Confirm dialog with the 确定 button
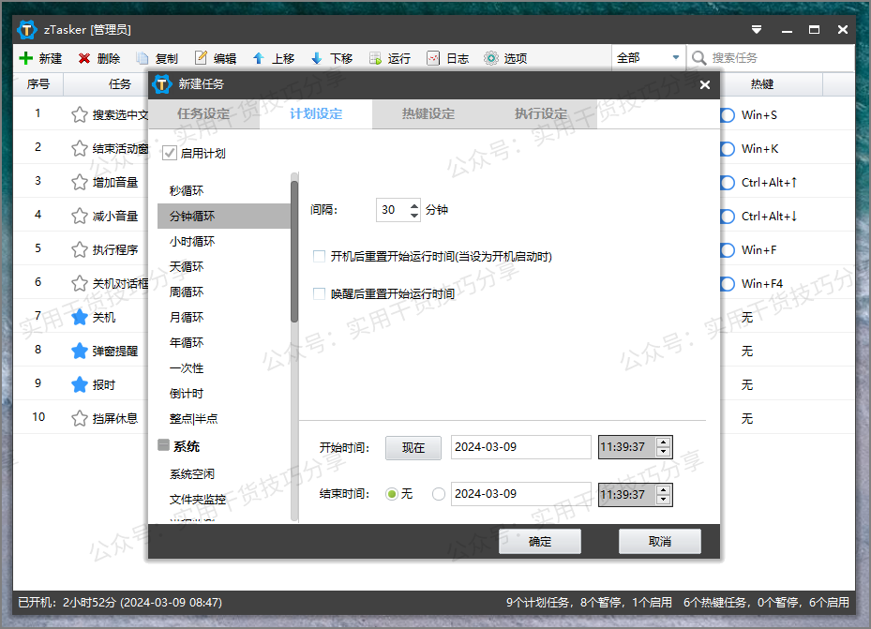 pyautogui.click(x=539, y=541)
